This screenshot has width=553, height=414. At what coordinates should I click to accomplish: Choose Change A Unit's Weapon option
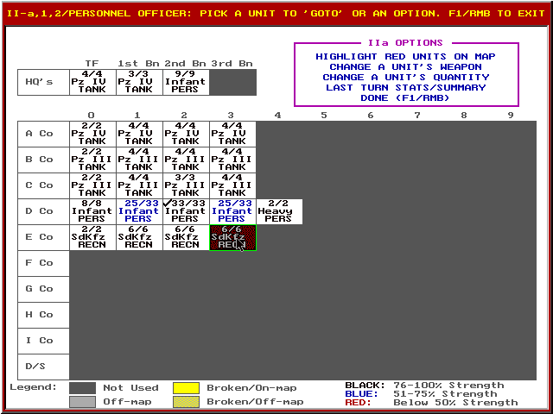[405, 66]
